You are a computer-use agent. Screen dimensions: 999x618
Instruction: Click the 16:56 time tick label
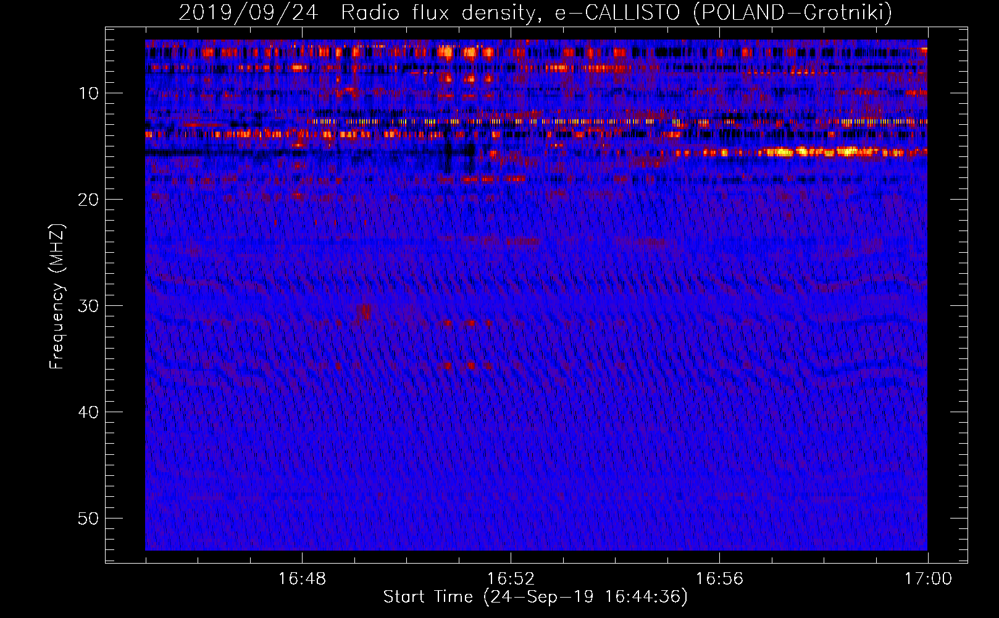coord(719,579)
